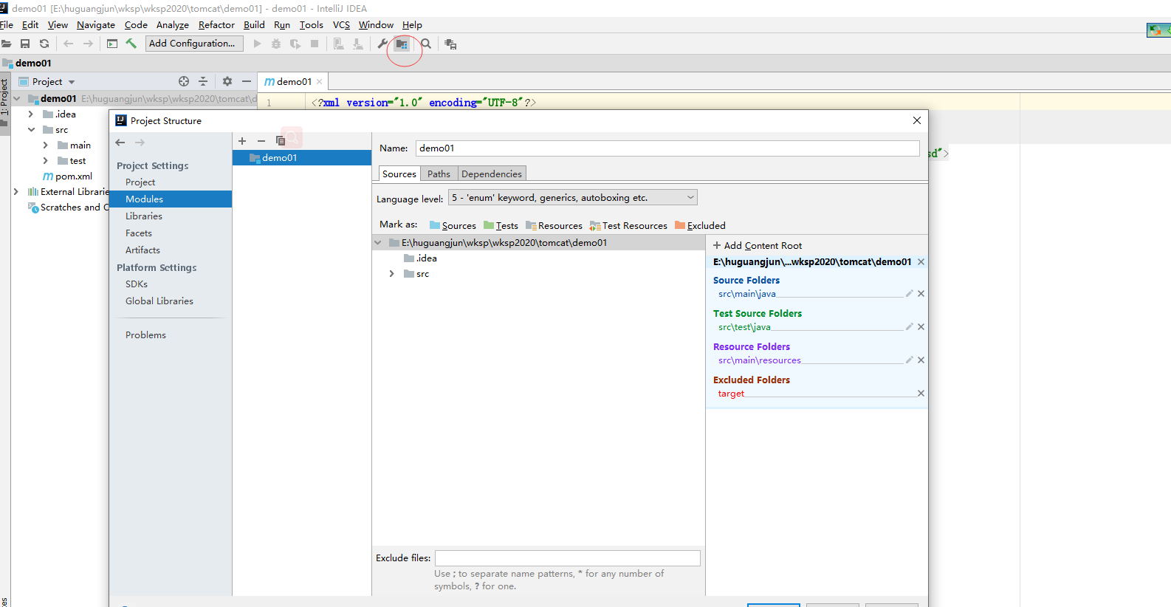Select Libraries in Project Settings
This screenshot has width=1171, height=607.
pos(144,216)
